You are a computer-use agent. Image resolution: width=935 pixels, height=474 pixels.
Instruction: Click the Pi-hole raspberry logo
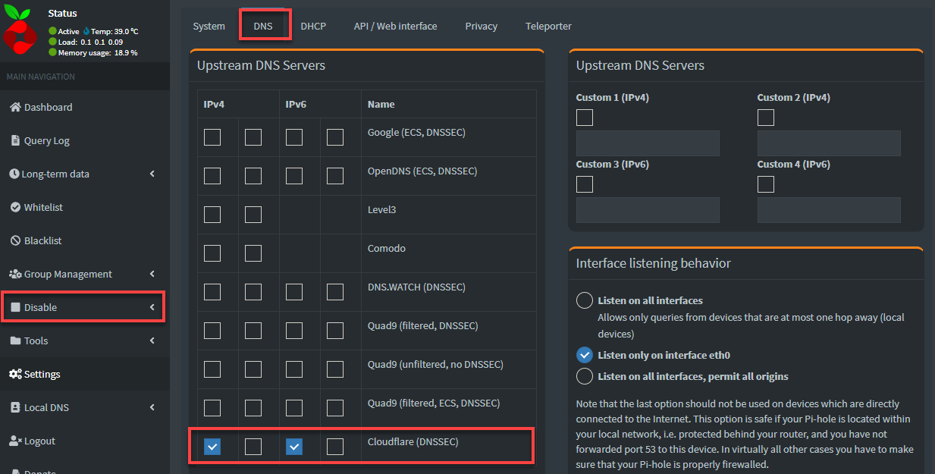pyautogui.click(x=20, y=29)
